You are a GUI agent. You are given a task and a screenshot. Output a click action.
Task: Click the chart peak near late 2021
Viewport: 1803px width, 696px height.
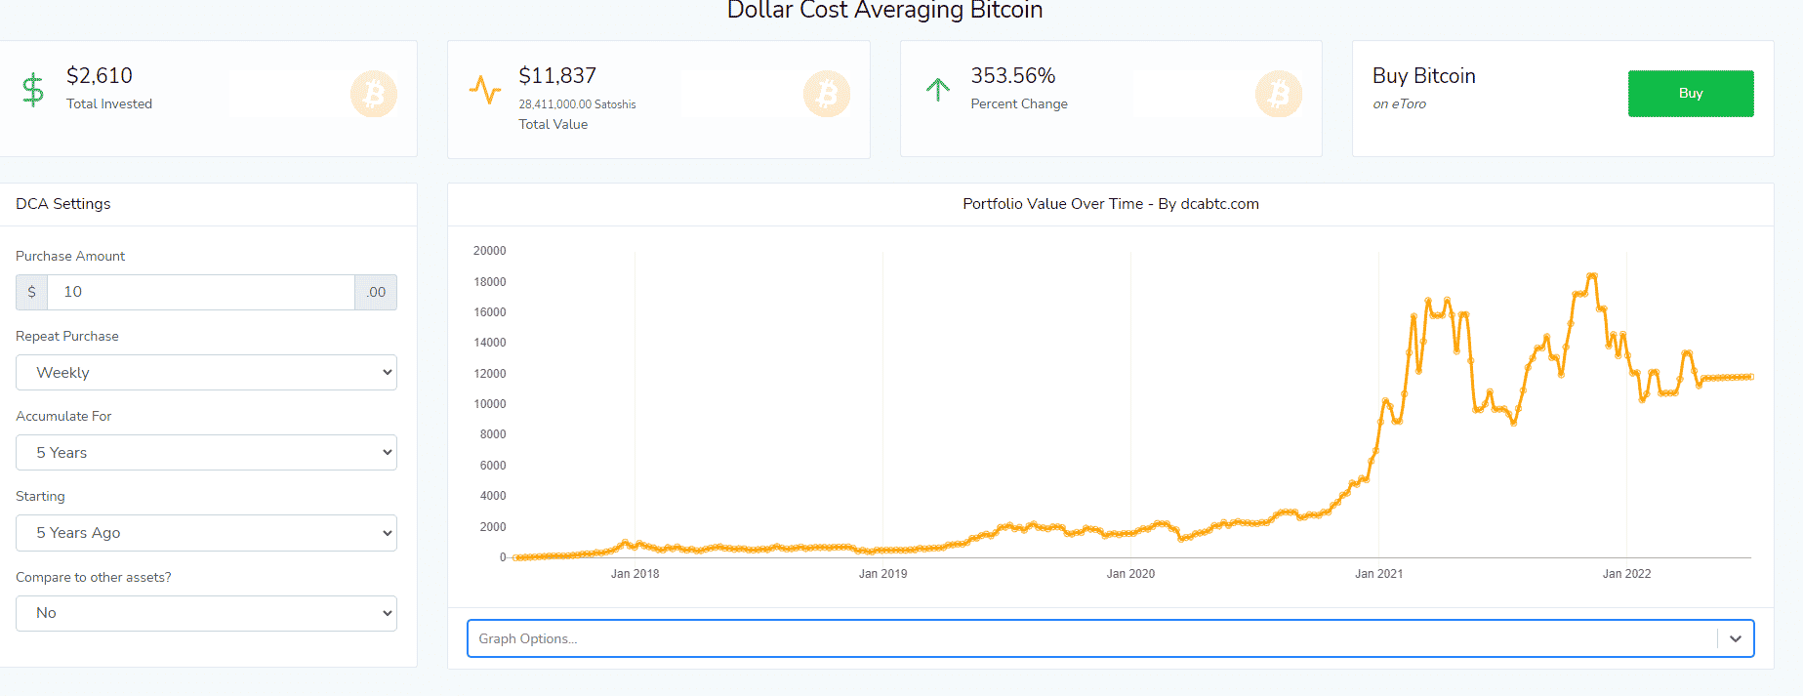tap(1592, 276)
